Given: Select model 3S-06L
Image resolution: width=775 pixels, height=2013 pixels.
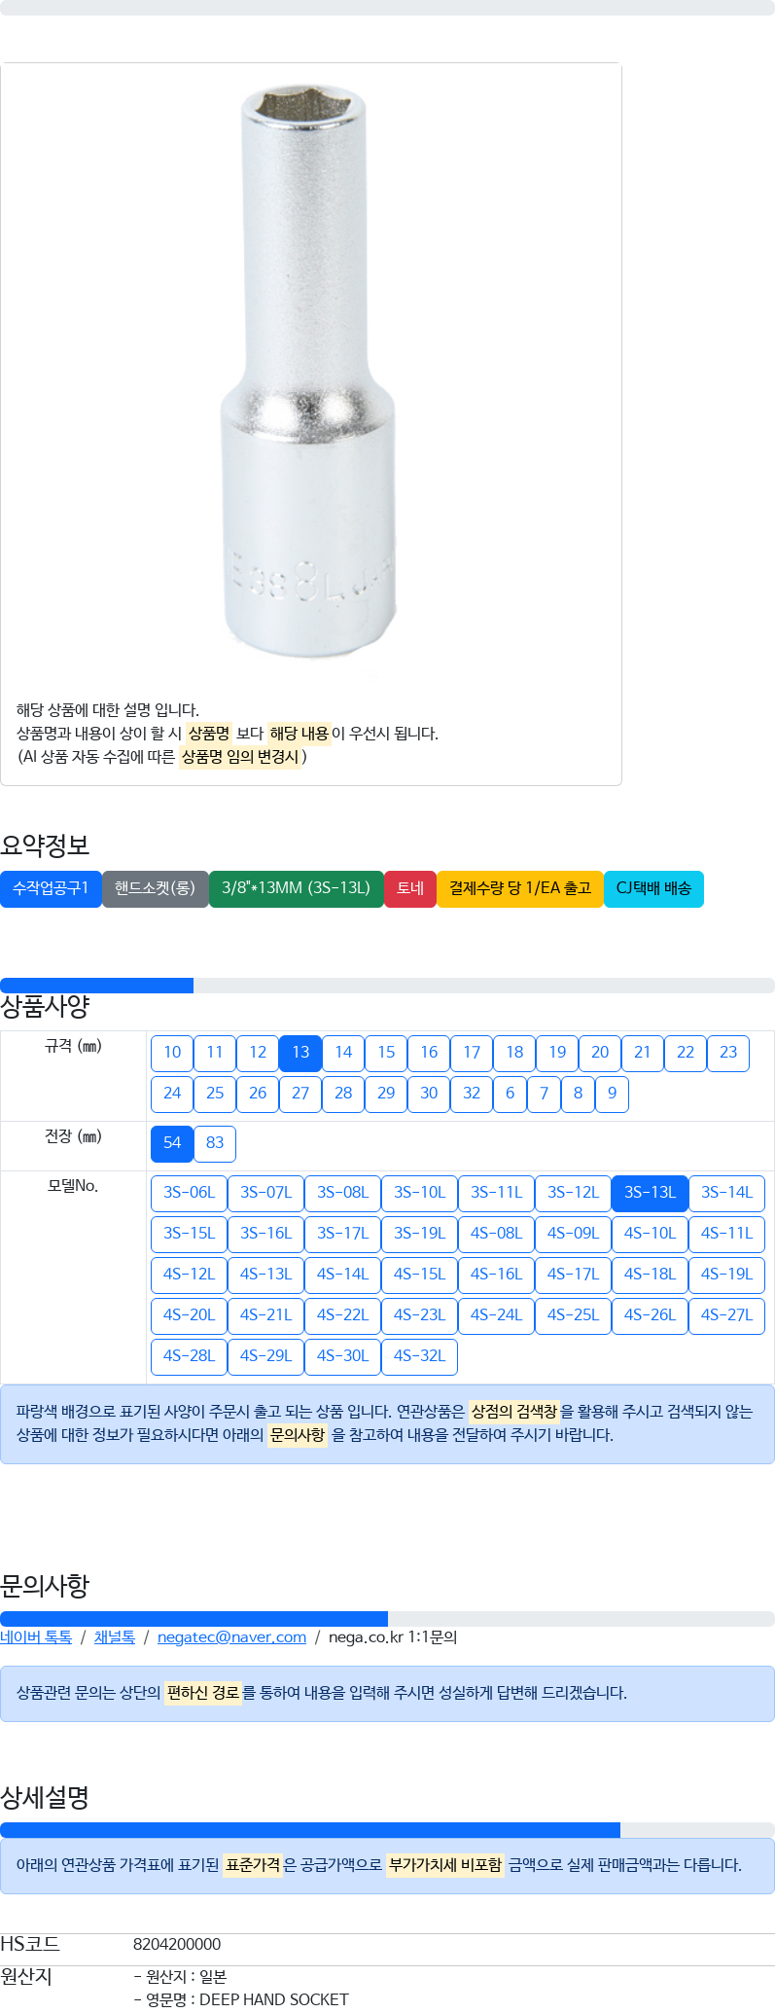Looking at the screenshot, I should pyautogui.click(x=189, y=1193).
